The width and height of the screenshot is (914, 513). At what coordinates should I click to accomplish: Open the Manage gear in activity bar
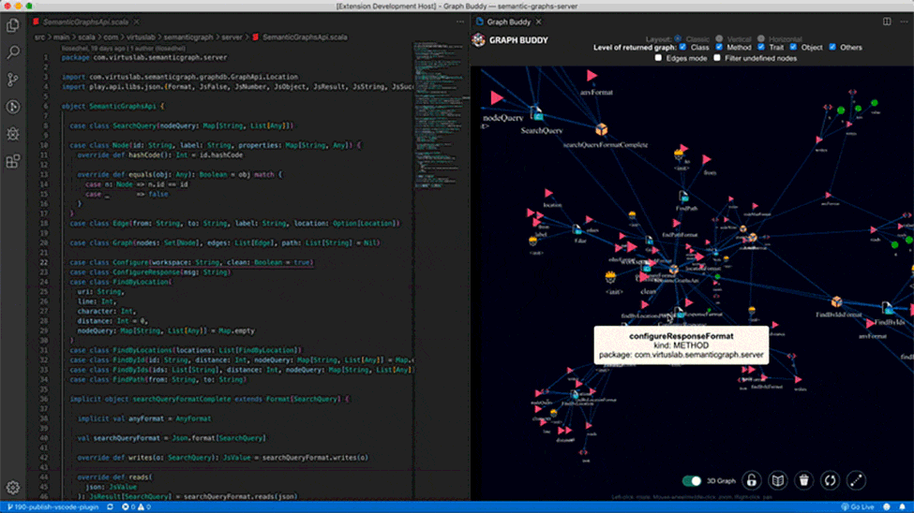pos(13,488)
